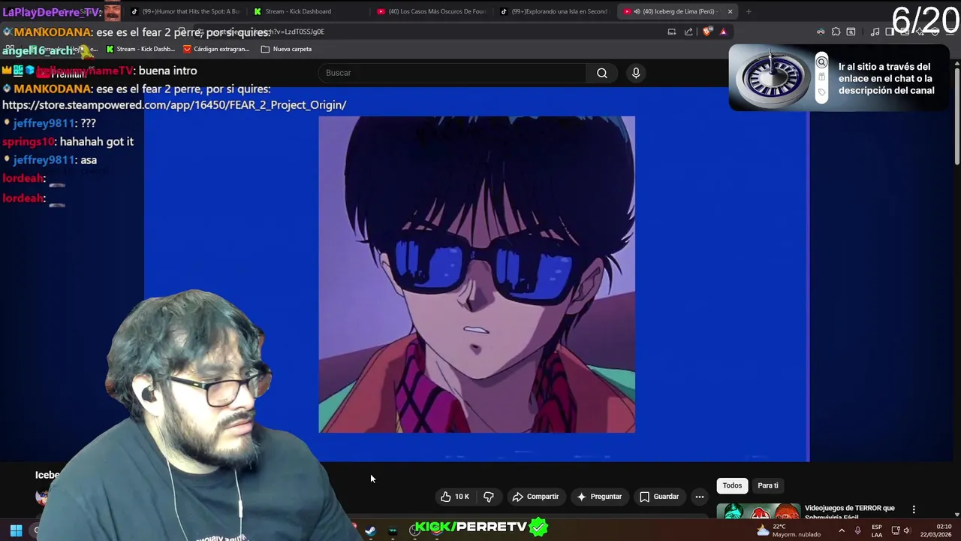Click the roulette ad image
This screenshot has width=961, height=541.
click(773, 78)
